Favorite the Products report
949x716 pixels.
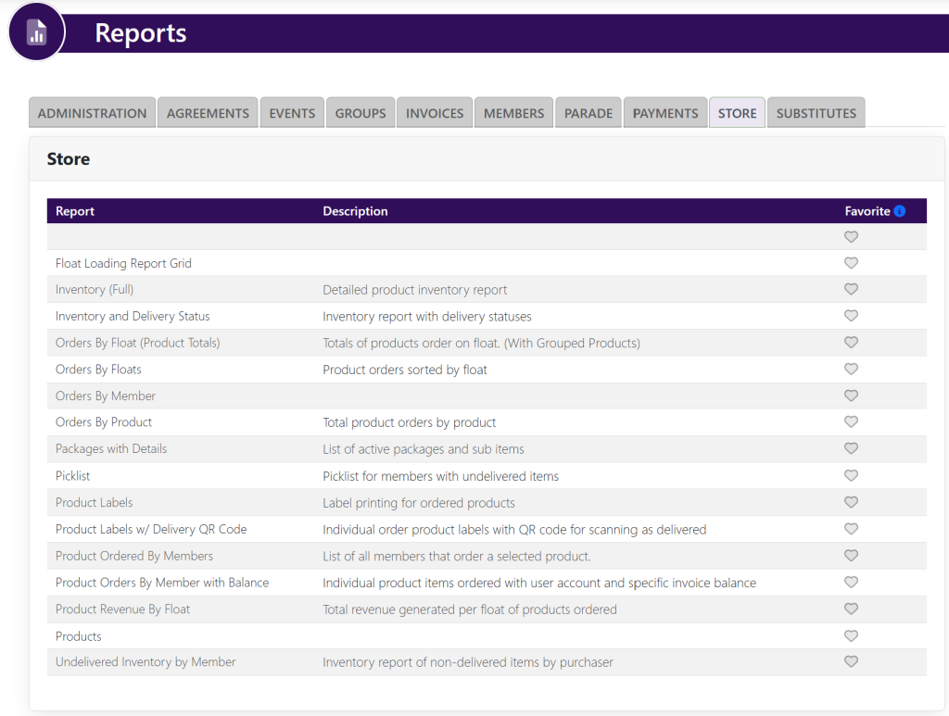point(851,636)
